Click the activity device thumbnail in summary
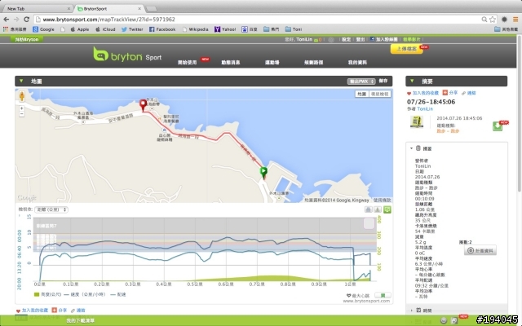Image resolution: width=522 pixels, height=326 pixels. click(x=417, y=121)
